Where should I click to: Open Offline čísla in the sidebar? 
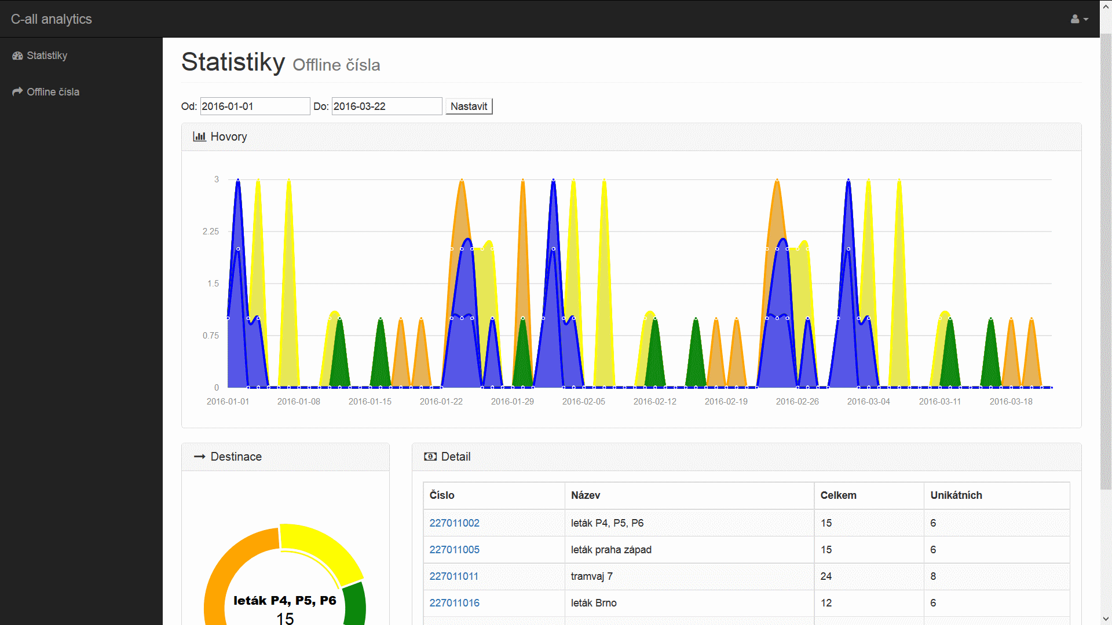click(53, 92)
